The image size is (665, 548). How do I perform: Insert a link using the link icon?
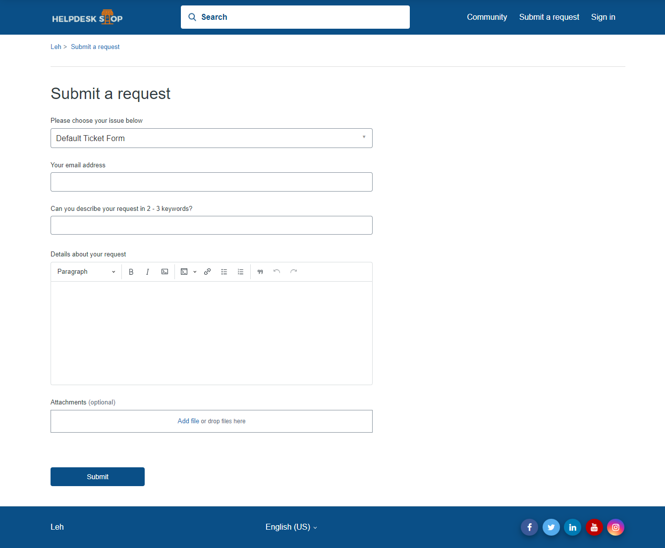[208, 272]
